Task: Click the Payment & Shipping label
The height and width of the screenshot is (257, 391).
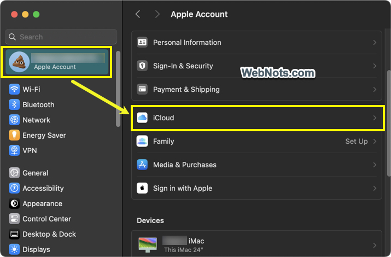Action: click(186, 89)
